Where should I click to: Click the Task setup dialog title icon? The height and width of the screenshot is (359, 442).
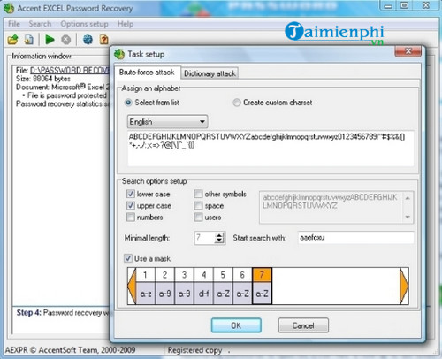(x=119, y=54)
